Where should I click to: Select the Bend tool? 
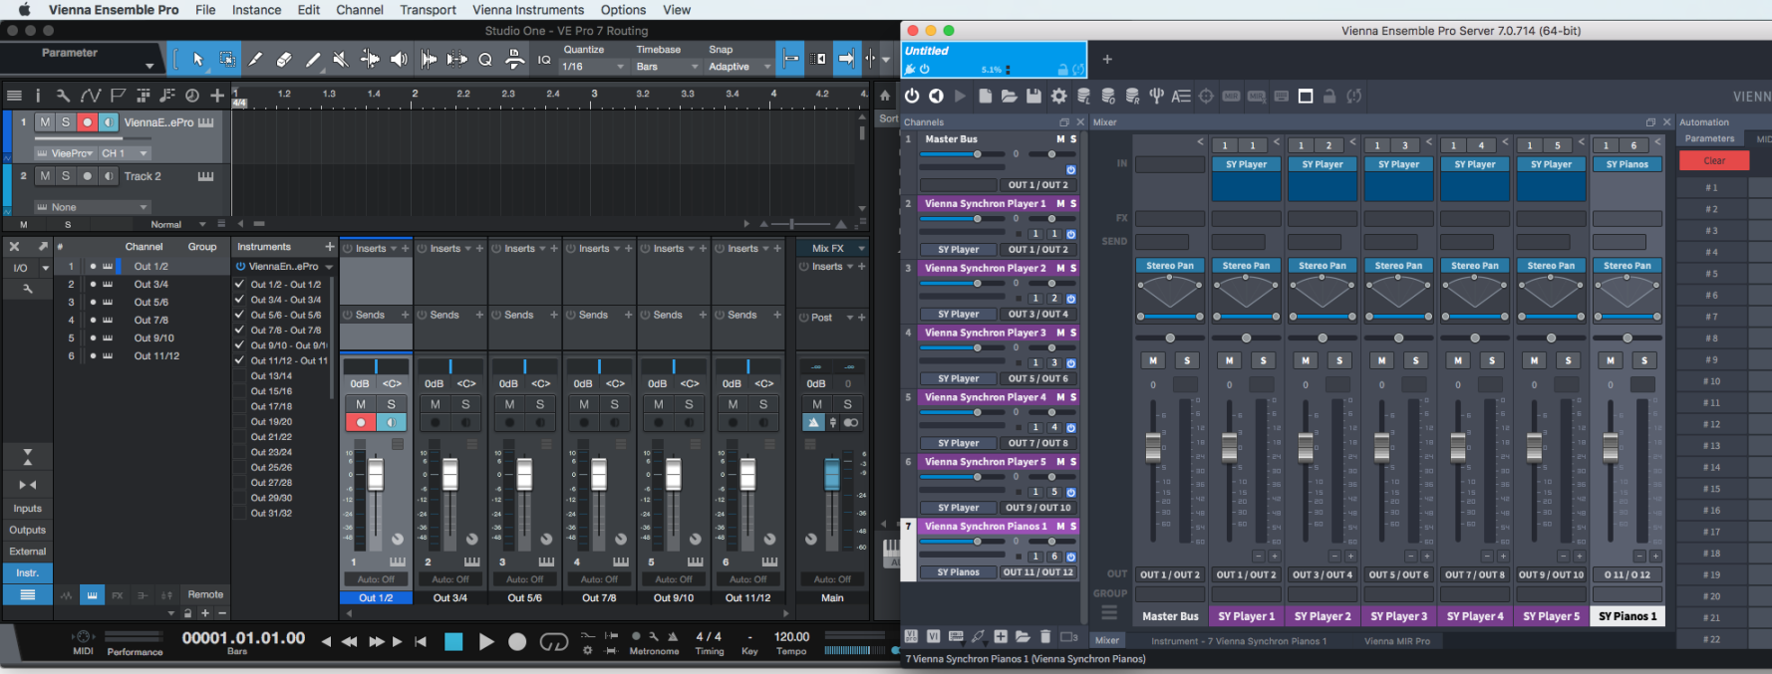(x=370, y=60)
